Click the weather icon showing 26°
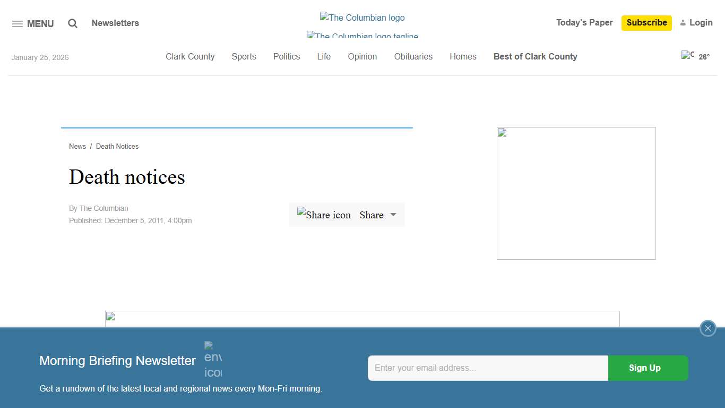This screenshot has height=408, width=725. coord(688,55)
